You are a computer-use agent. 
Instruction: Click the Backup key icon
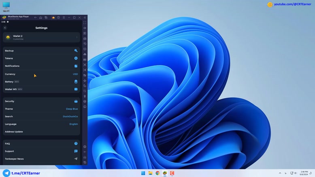(x=76, y=51)
